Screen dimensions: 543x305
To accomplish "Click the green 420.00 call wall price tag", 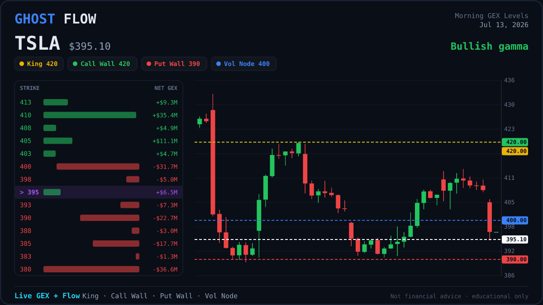I will click(x=515, y=142).
